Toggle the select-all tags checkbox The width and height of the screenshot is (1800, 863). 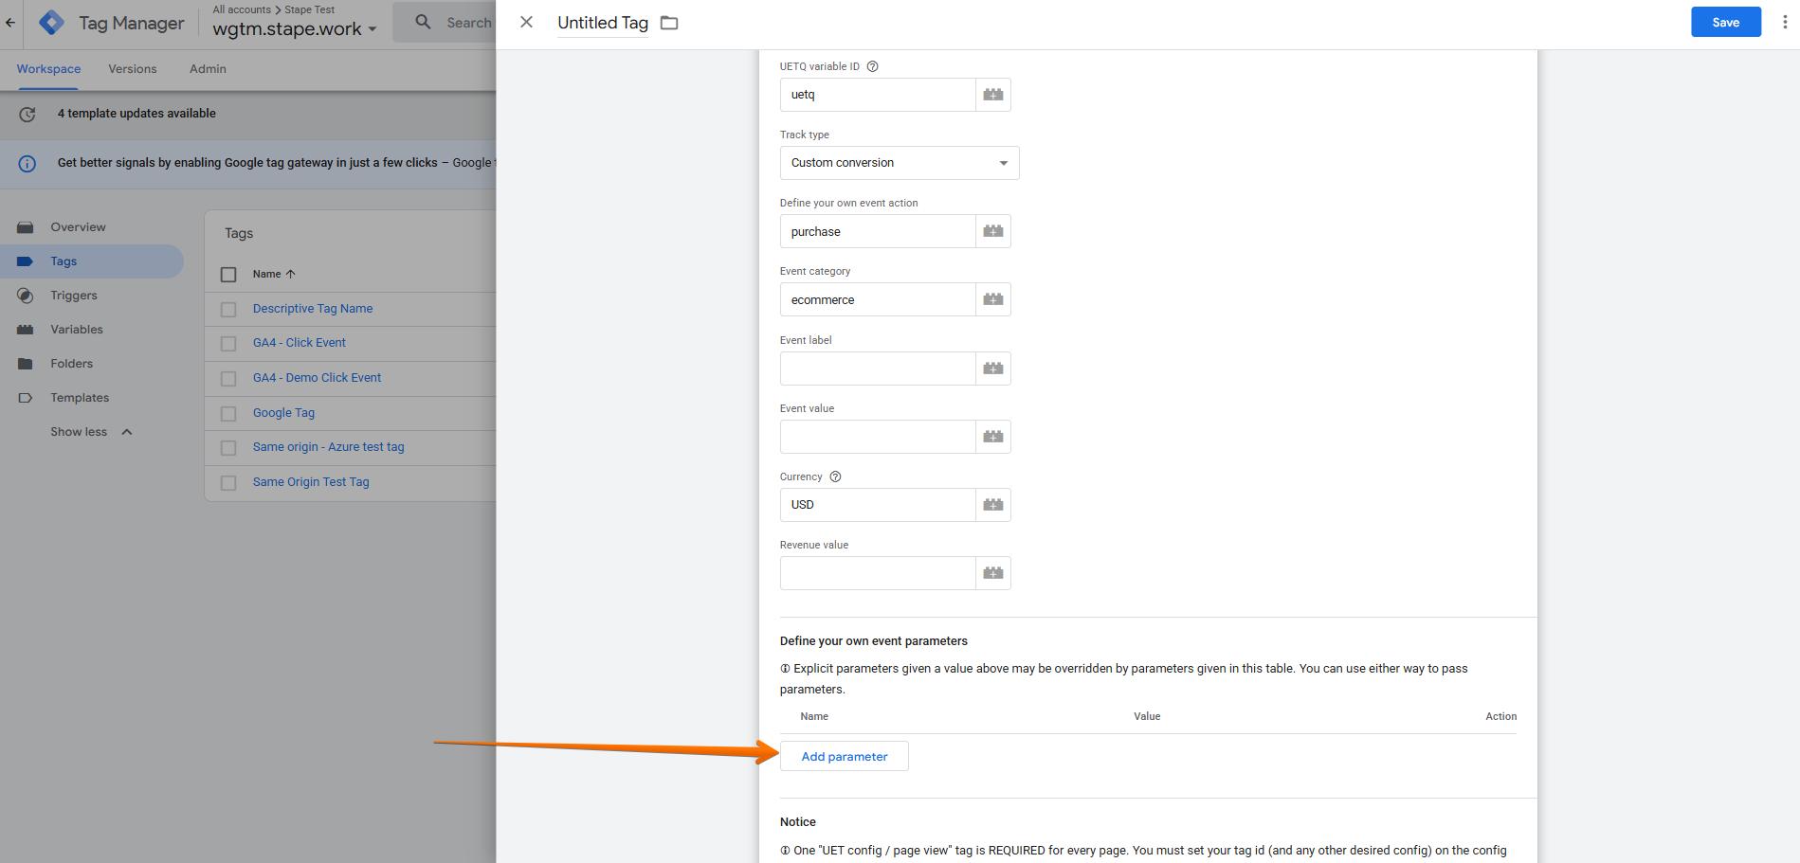point(228,275)
